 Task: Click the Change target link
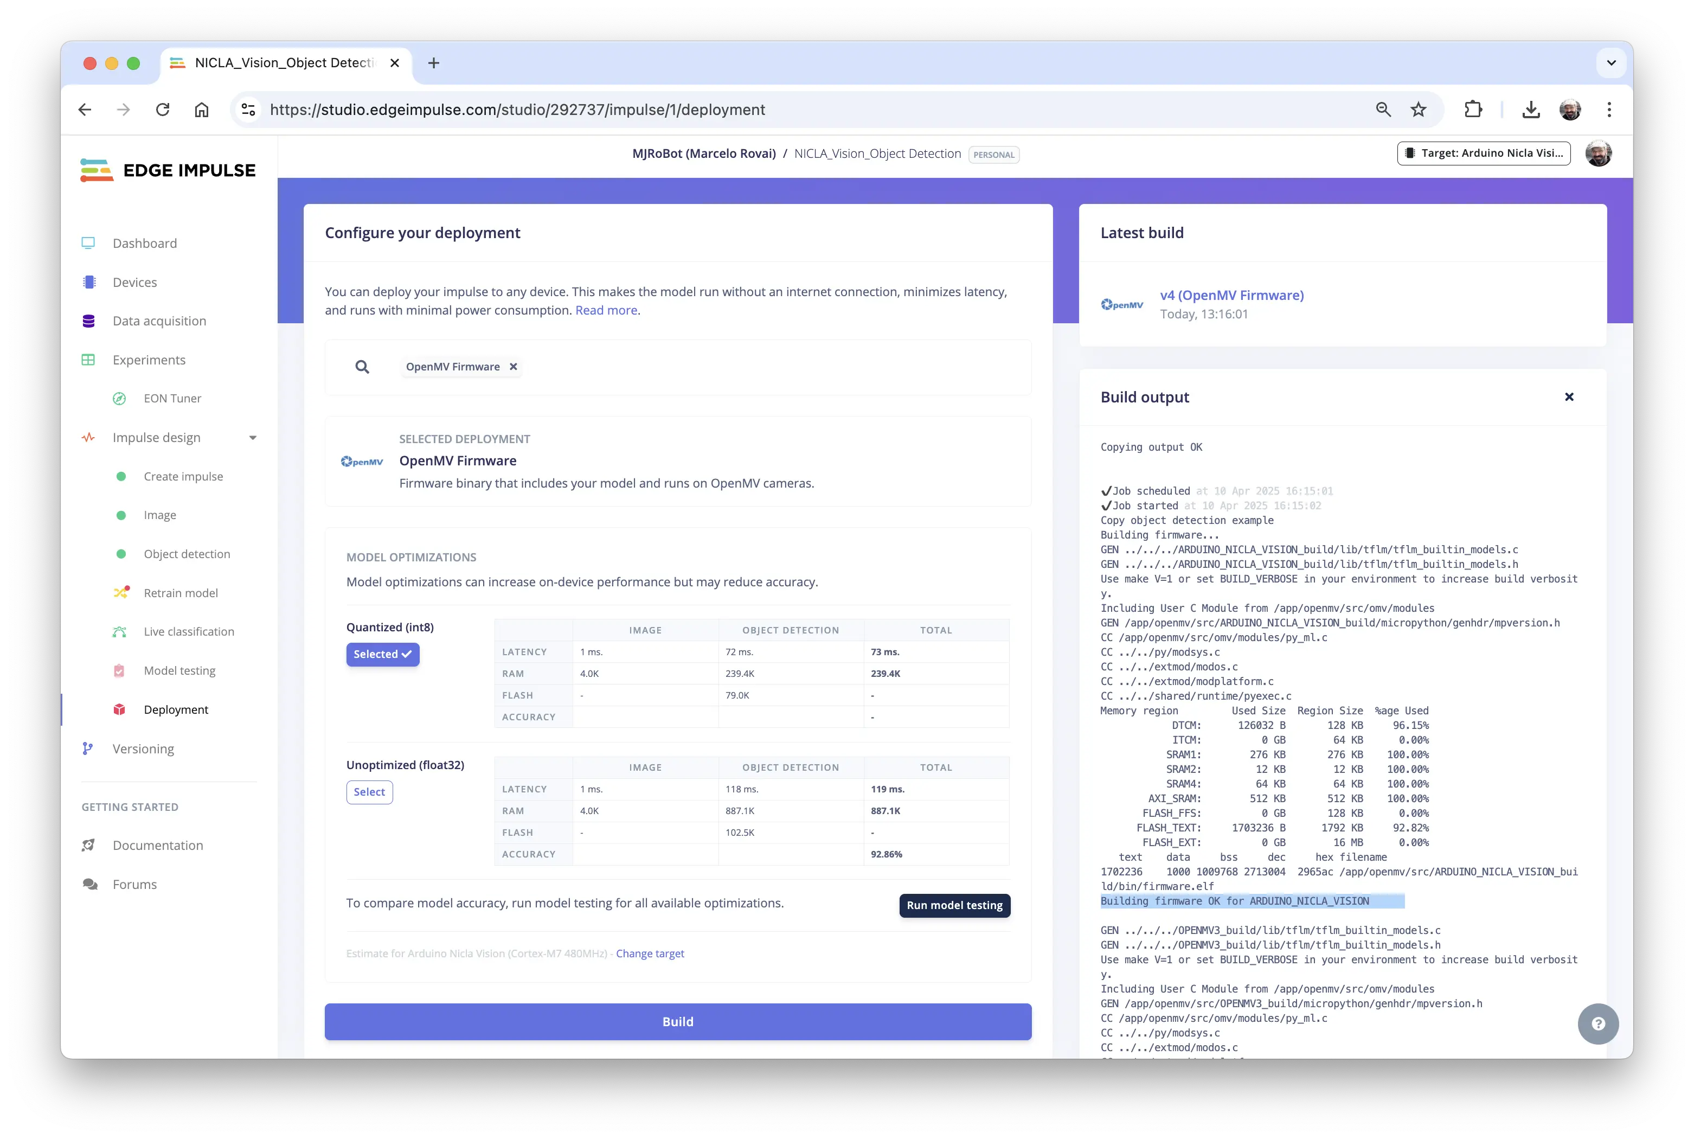pyautogui.click(x=650, y=953)
